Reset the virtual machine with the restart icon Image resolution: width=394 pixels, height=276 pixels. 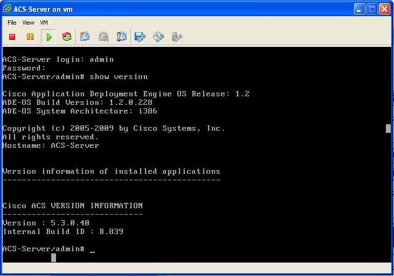67,37
